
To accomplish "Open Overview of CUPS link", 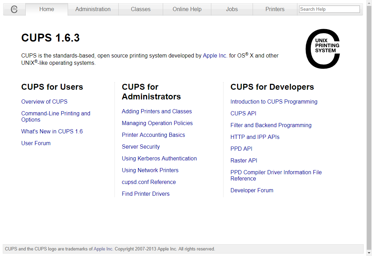I will coord(44,101).
